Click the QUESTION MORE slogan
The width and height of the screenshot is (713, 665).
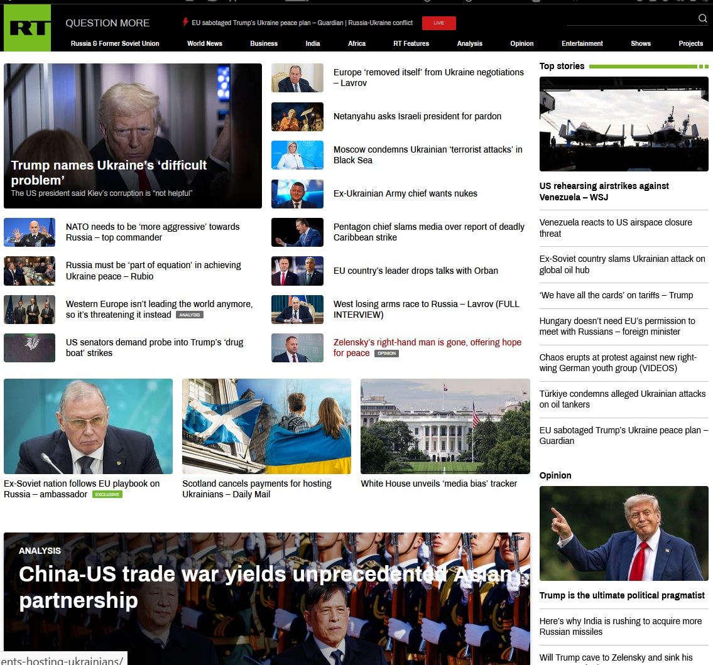107,23
